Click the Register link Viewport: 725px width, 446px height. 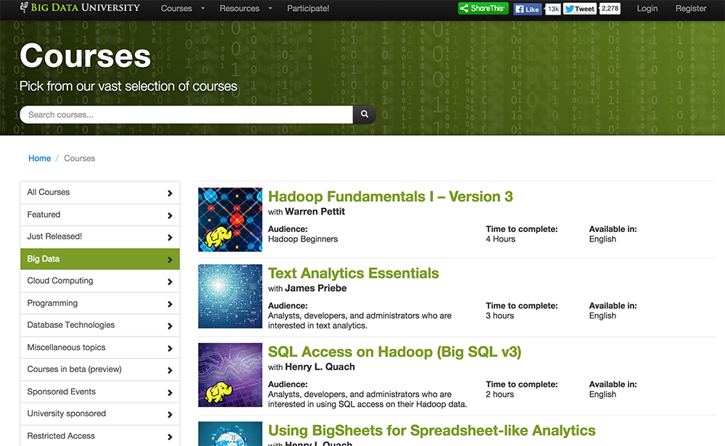[691, 8]
